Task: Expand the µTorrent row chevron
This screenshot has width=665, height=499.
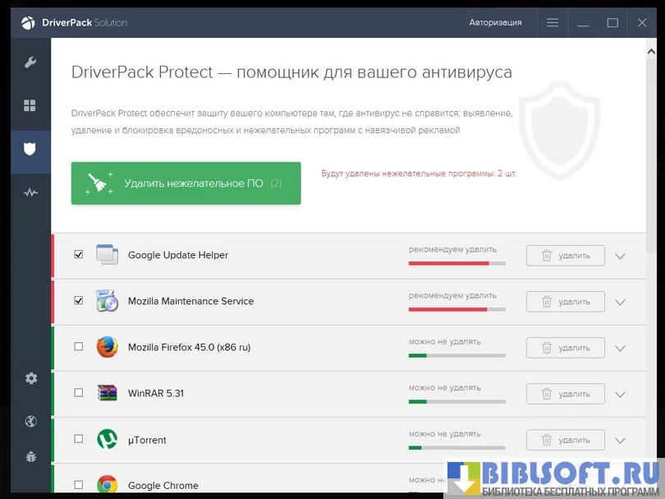Action: 620,440
